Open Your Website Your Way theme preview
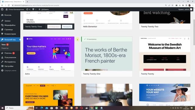This screenshot has height=110, width=195. 165,95
